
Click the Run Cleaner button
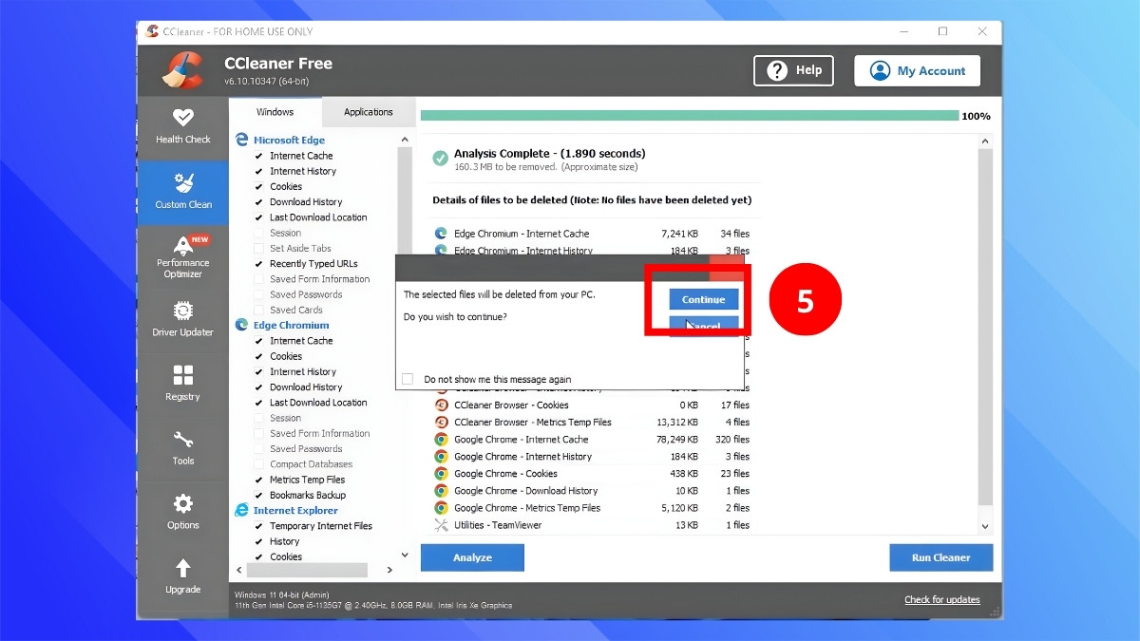(940, 557)
